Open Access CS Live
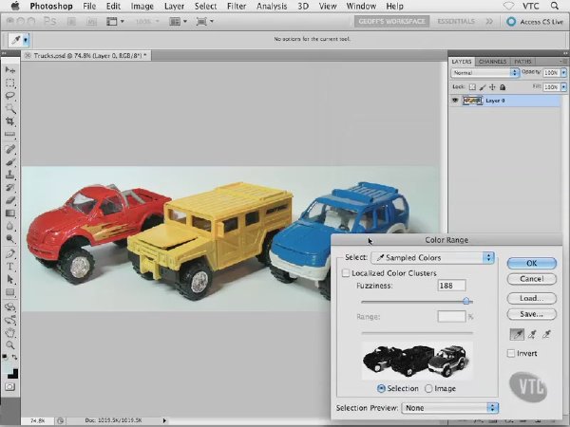 pyautogui.click(x=535, y=22)
